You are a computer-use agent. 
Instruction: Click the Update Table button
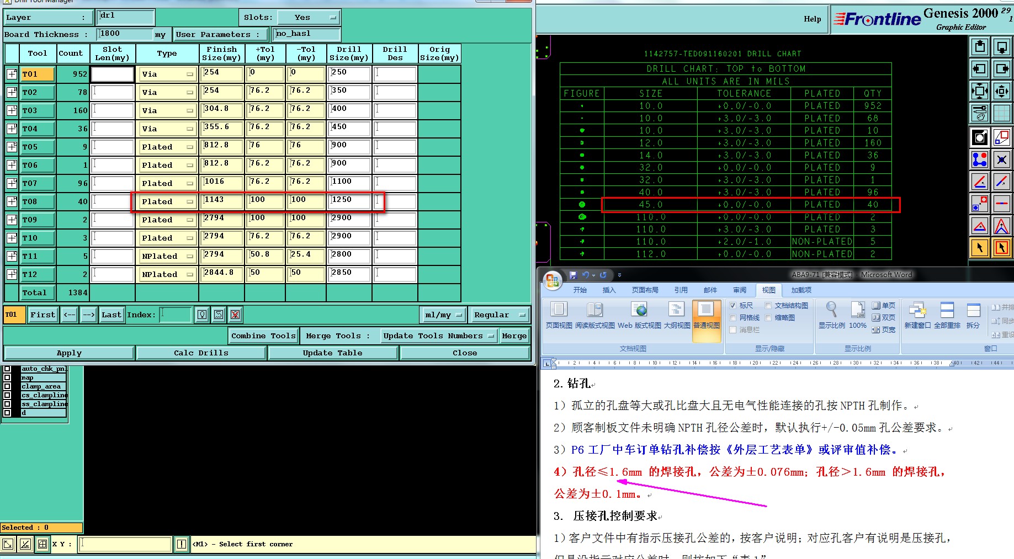click(333, 353)
